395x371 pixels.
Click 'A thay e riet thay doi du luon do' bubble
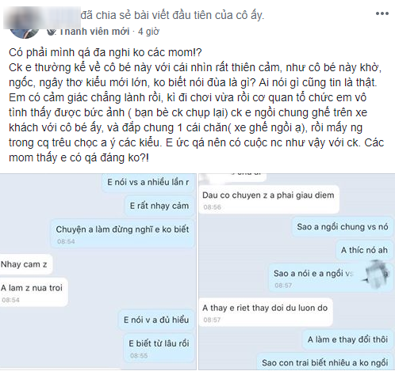pos(266,312)
